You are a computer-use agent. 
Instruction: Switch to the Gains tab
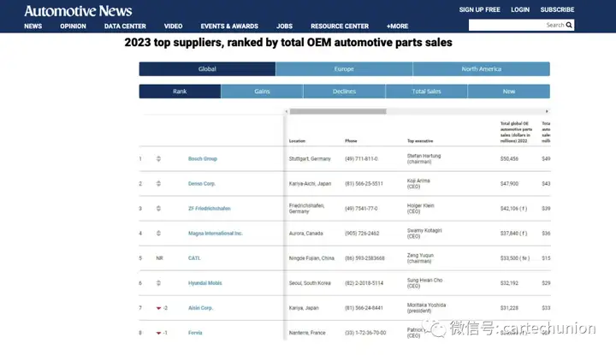point(262,92)
